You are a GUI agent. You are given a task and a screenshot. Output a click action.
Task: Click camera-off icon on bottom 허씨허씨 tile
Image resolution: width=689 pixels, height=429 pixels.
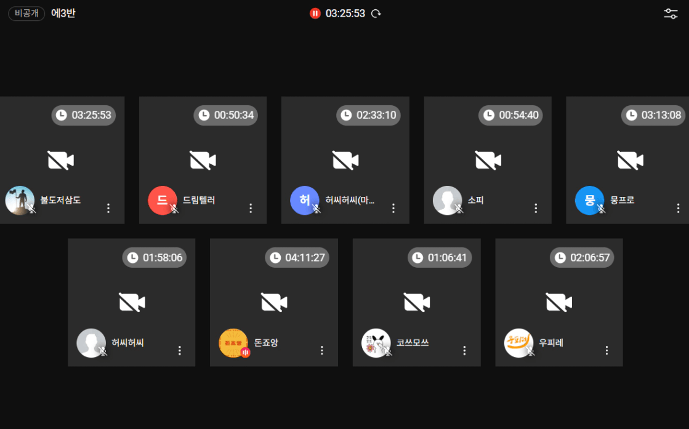point(132,303)
